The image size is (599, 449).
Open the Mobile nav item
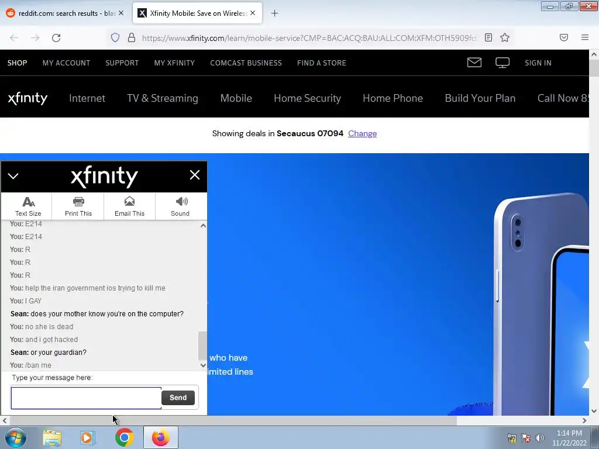(236, 98)
